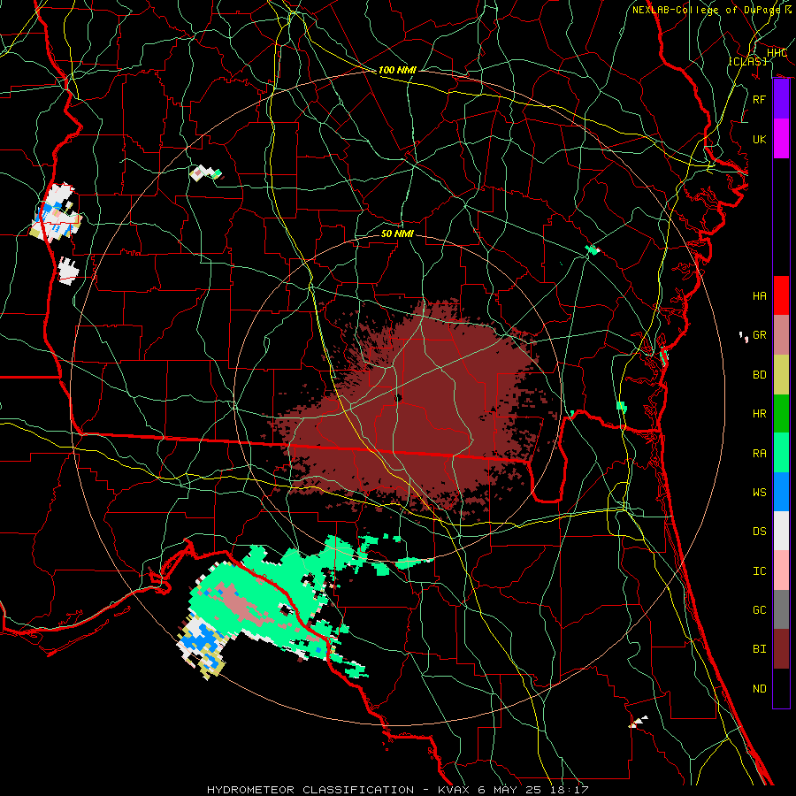Click the red HA legend swatch

pyautogui.click(x=781, y=295)
